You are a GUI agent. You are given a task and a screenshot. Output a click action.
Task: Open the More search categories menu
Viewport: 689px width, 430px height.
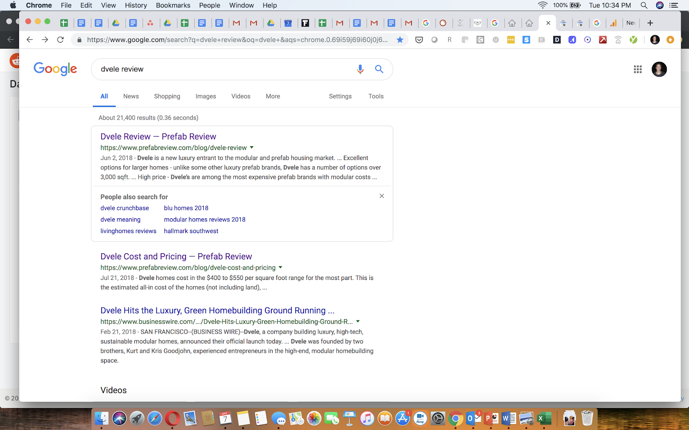(x=273, y=96)
